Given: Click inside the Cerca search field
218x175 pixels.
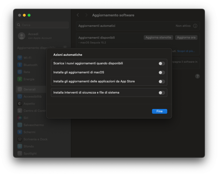Looking at the screenshot, I should [42, 25].
